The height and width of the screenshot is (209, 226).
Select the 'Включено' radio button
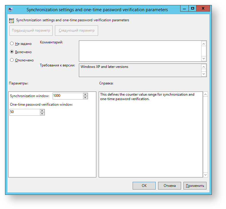12,52
